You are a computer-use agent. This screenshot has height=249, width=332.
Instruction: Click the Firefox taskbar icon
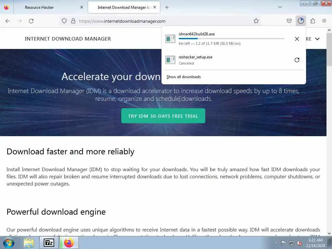69,243
